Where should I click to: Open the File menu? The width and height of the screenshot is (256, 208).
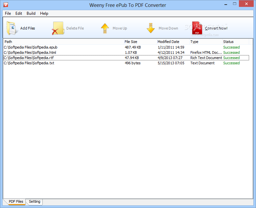(8, 13)
